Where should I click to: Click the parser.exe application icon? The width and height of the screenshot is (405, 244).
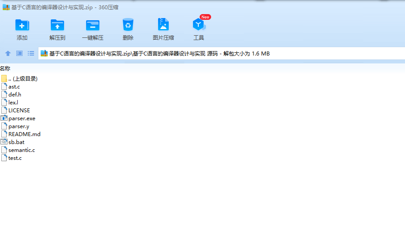tap(4, 118)
